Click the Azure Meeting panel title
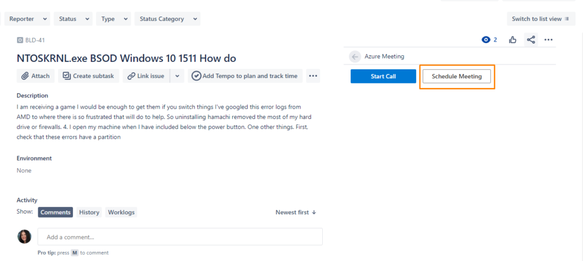The height and width of the screenshot is (261, 583). 384,57
